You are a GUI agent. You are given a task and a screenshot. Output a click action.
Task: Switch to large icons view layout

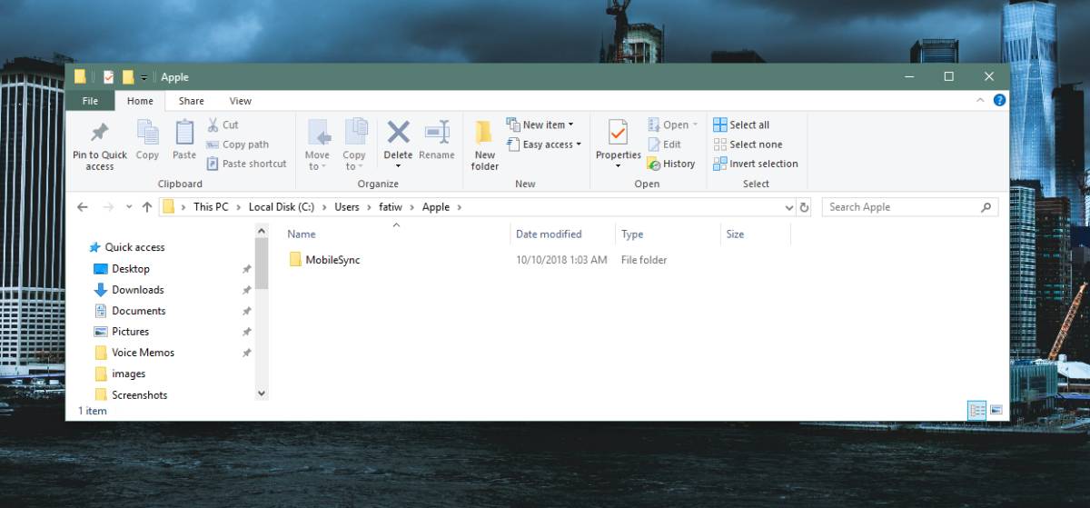[x=996, y=411]
